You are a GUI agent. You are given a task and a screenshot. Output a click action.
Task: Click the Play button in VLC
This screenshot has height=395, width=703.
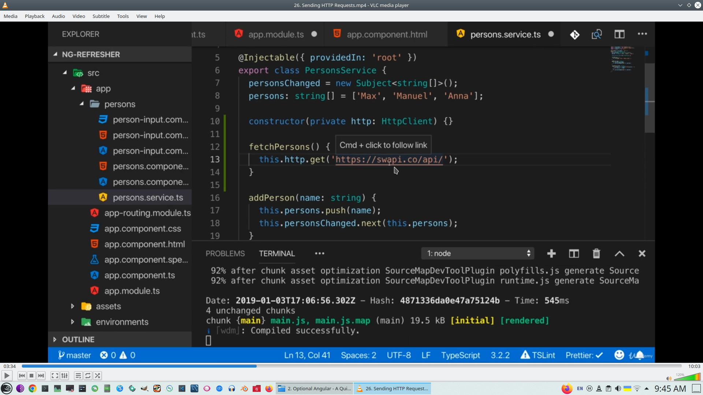click(x=7, y=376)
